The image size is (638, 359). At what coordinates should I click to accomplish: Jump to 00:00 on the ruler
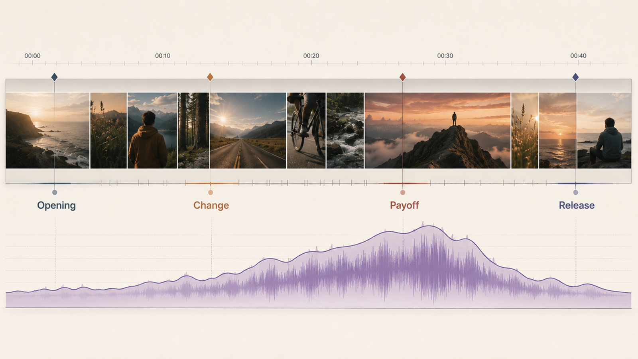click(x=32, y=56)
